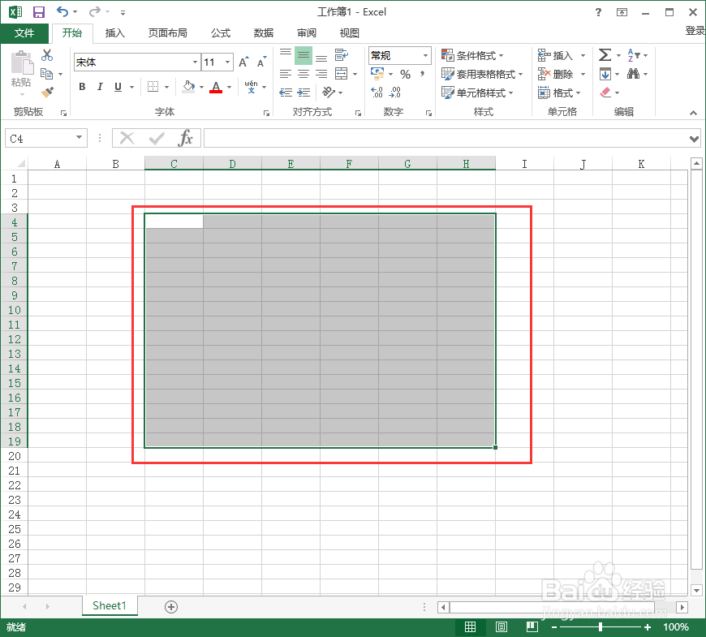Decrease font size with the small A
This screenshot has width=706, height=637.
click(x=261, y=62)
